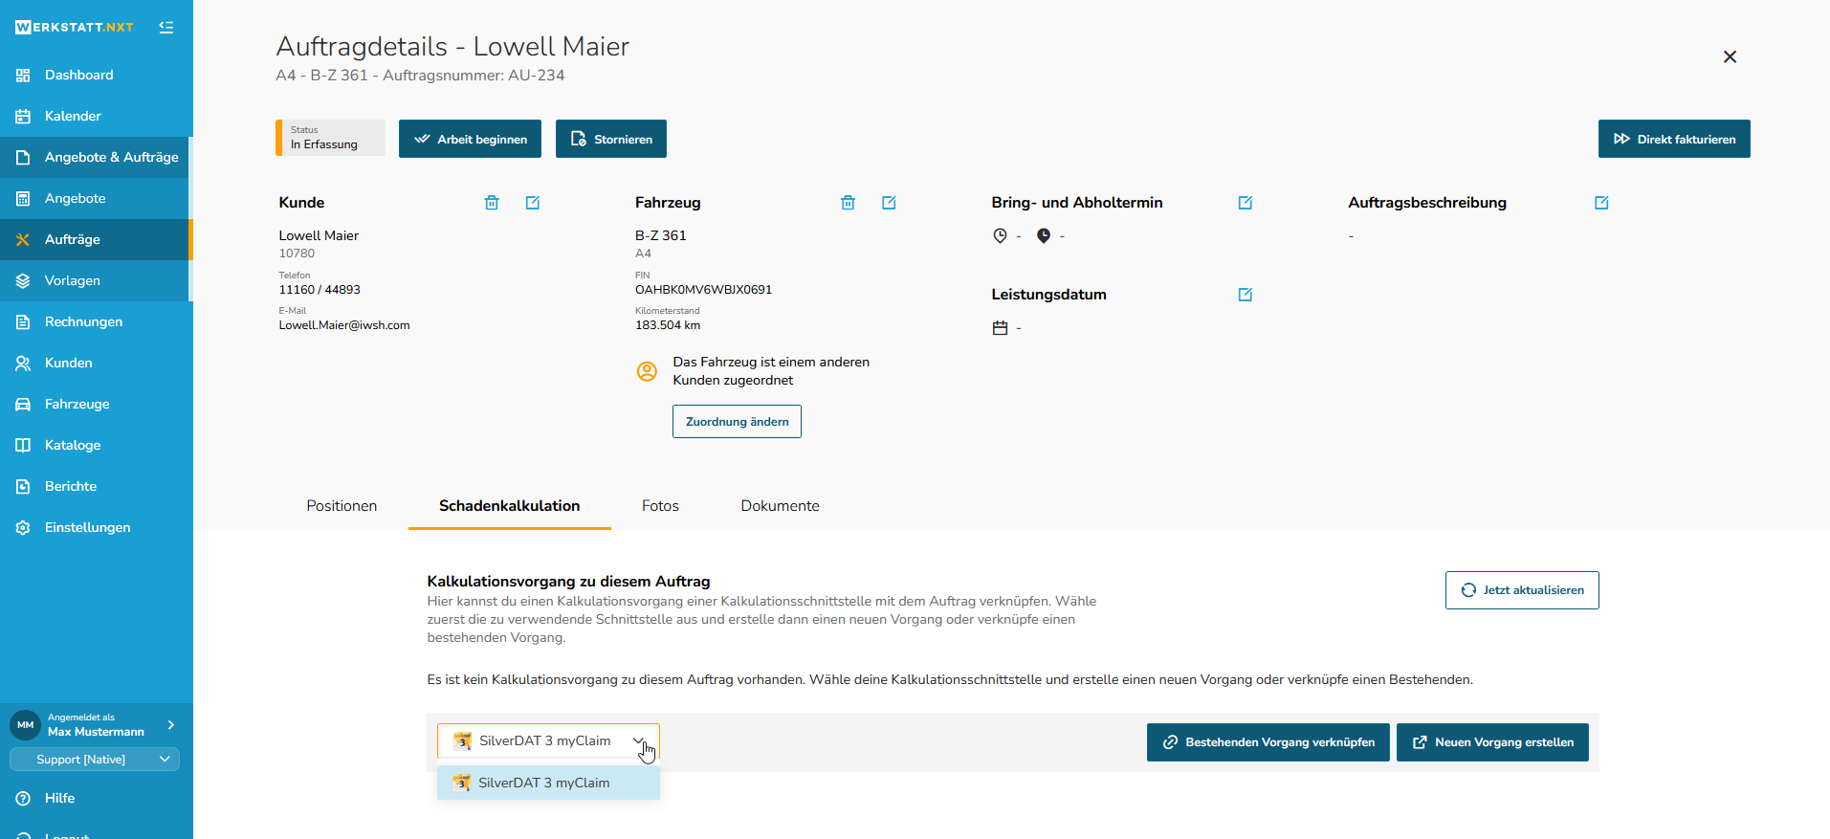Click Neuen Vorgang erstellen
This screenshot has width=1830, height=839.
coord(1492,742)
